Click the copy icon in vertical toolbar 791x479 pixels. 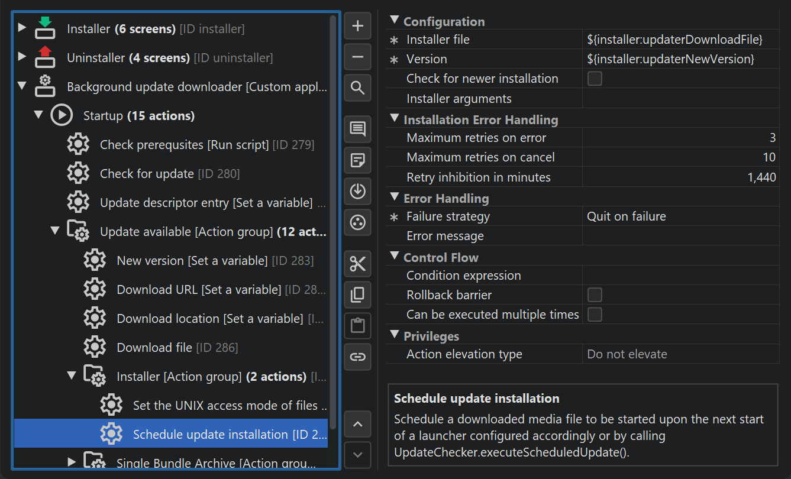coord(357,294)
